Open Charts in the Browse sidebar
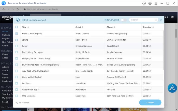This screenshot has width=178, height=111. [x=5, y=45]
